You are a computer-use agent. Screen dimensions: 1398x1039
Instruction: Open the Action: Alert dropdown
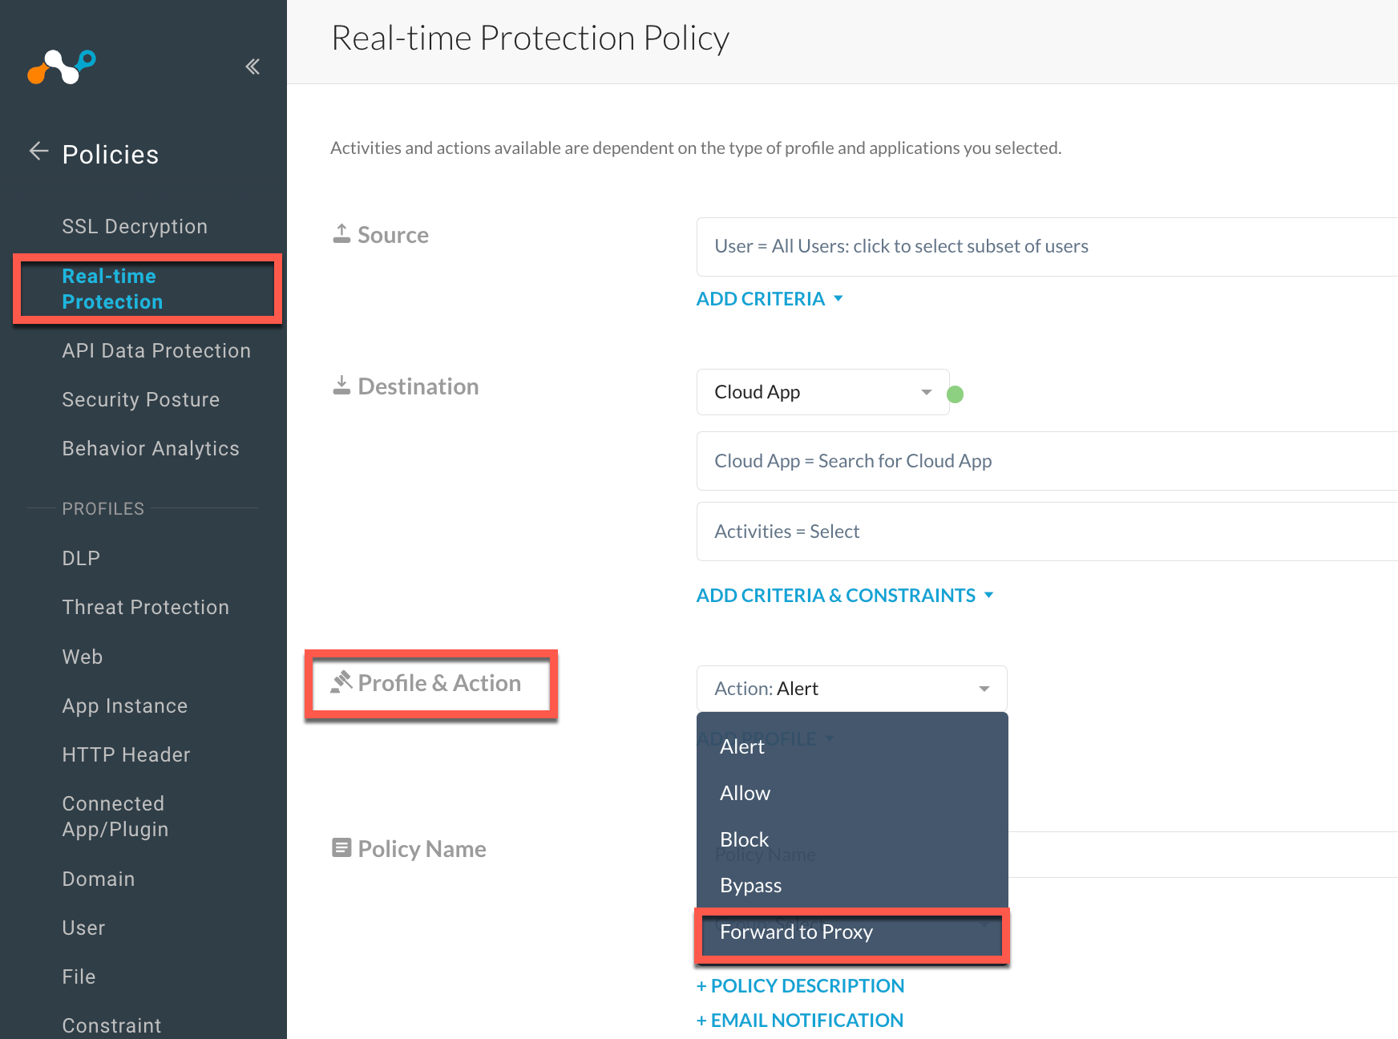851,688
